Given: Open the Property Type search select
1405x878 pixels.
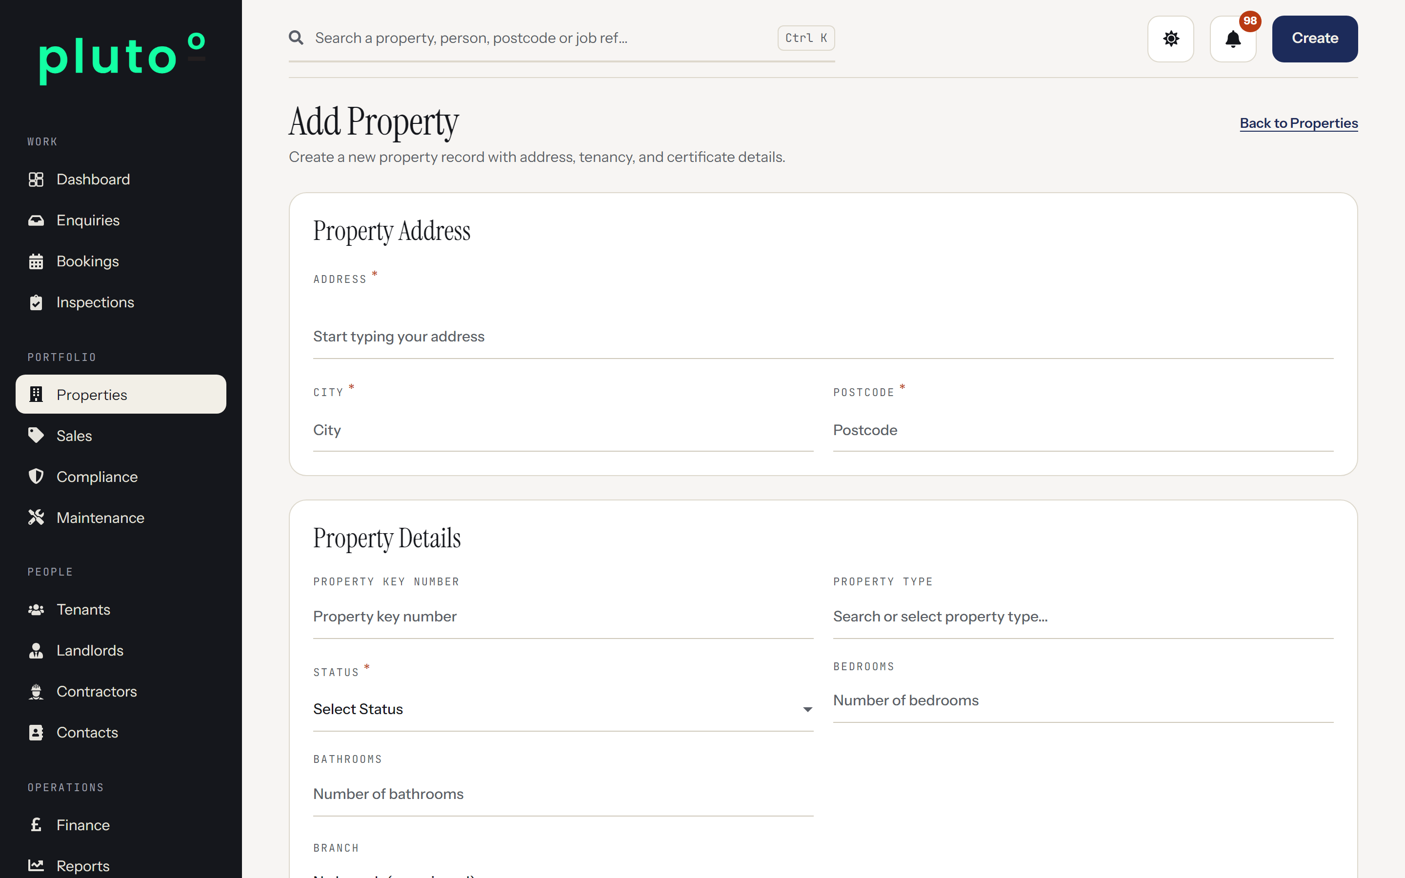Looking at the screenshot, I should tap(1083, 616).
